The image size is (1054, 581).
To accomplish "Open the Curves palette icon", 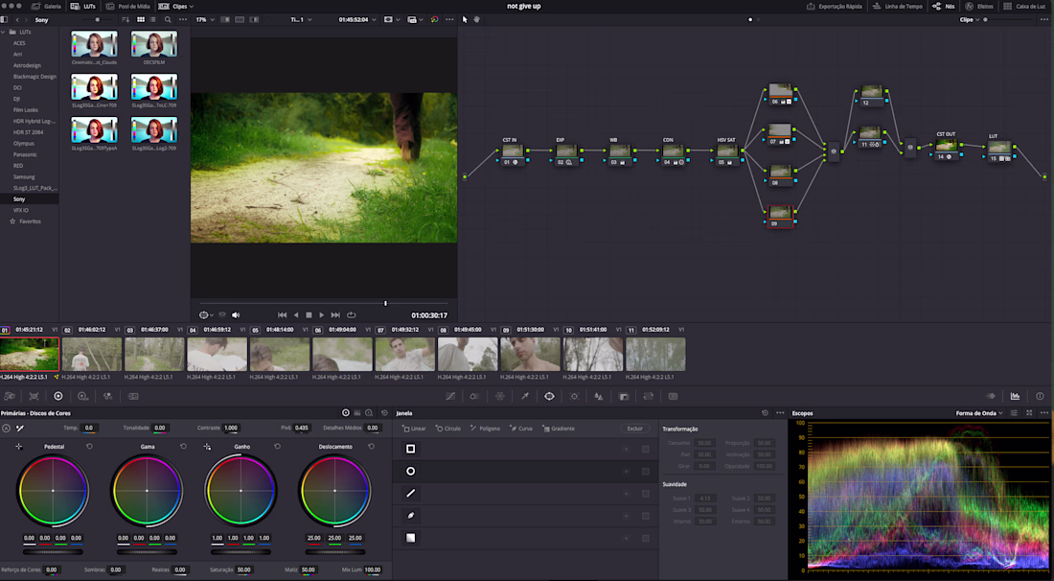I will pyautogui.click(x=450, y=396).
